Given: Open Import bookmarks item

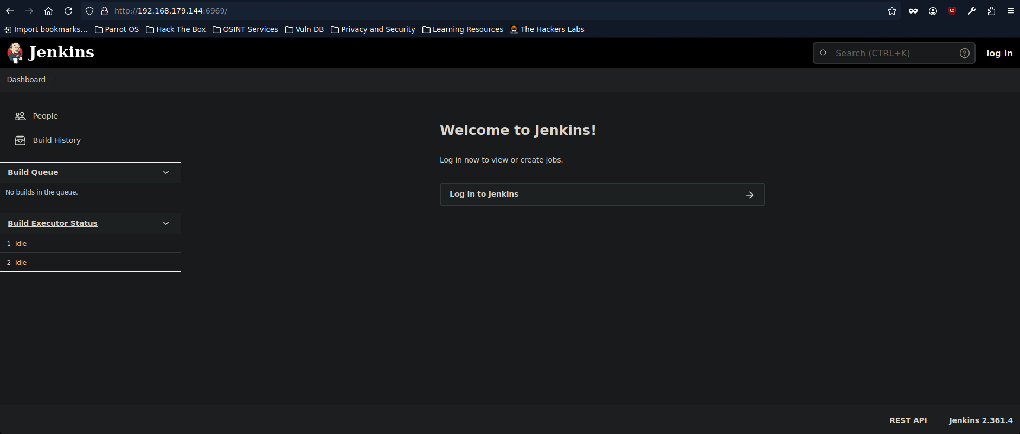Looking at the screenshot, I should coord(46,29).
